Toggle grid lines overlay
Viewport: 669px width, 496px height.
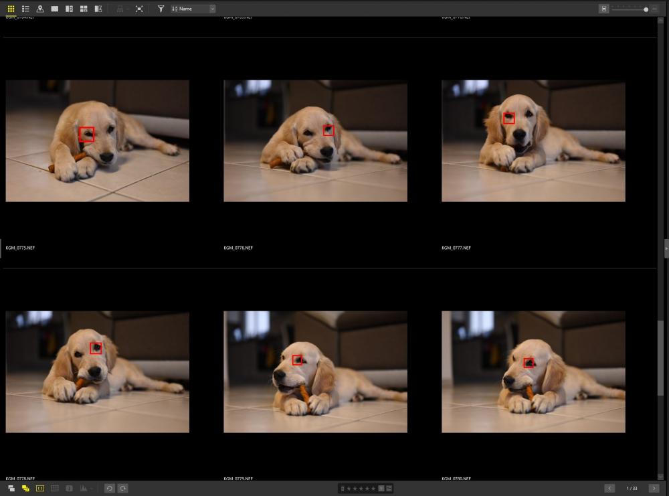pos(55,489)
